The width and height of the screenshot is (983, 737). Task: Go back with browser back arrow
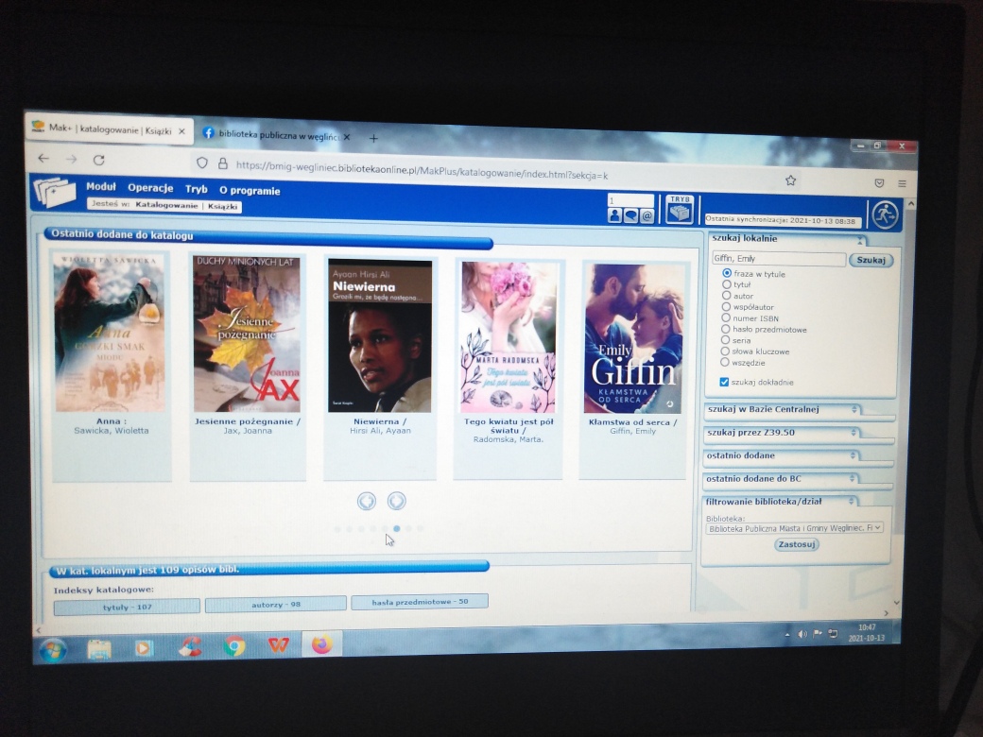click(x=43, y=159)
